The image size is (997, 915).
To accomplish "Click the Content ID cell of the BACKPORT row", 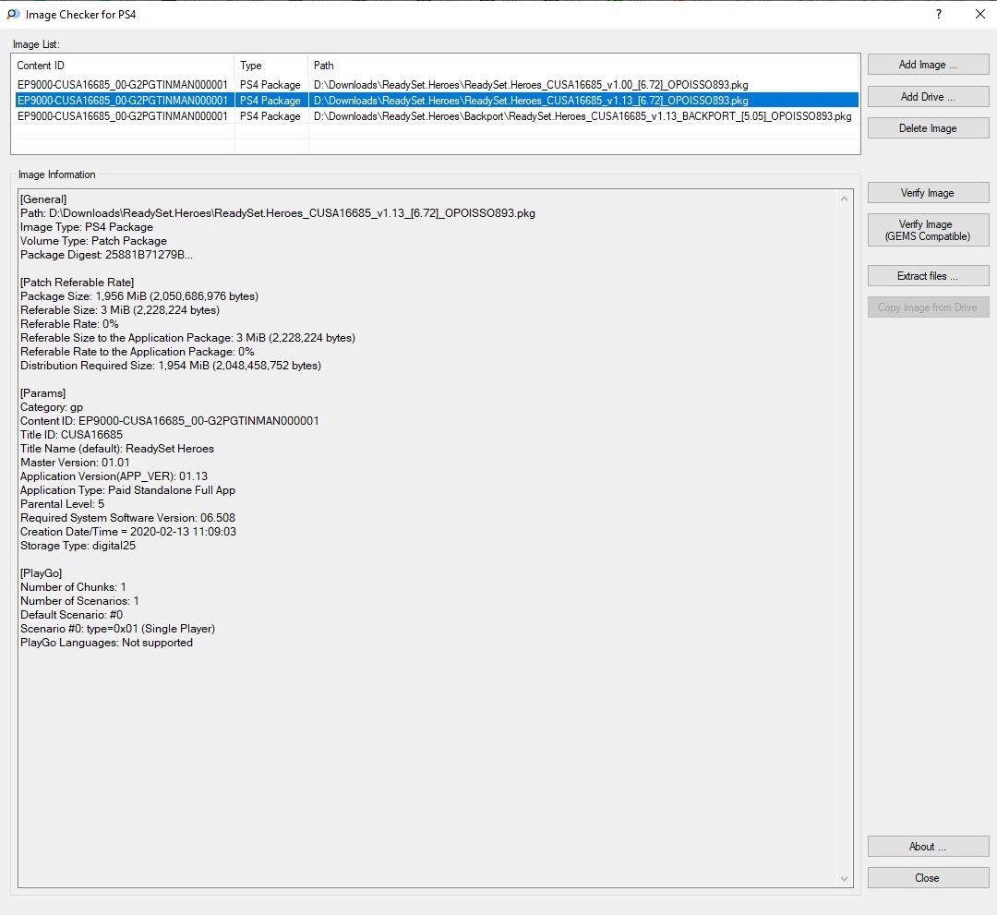I will tap(123, 116).
